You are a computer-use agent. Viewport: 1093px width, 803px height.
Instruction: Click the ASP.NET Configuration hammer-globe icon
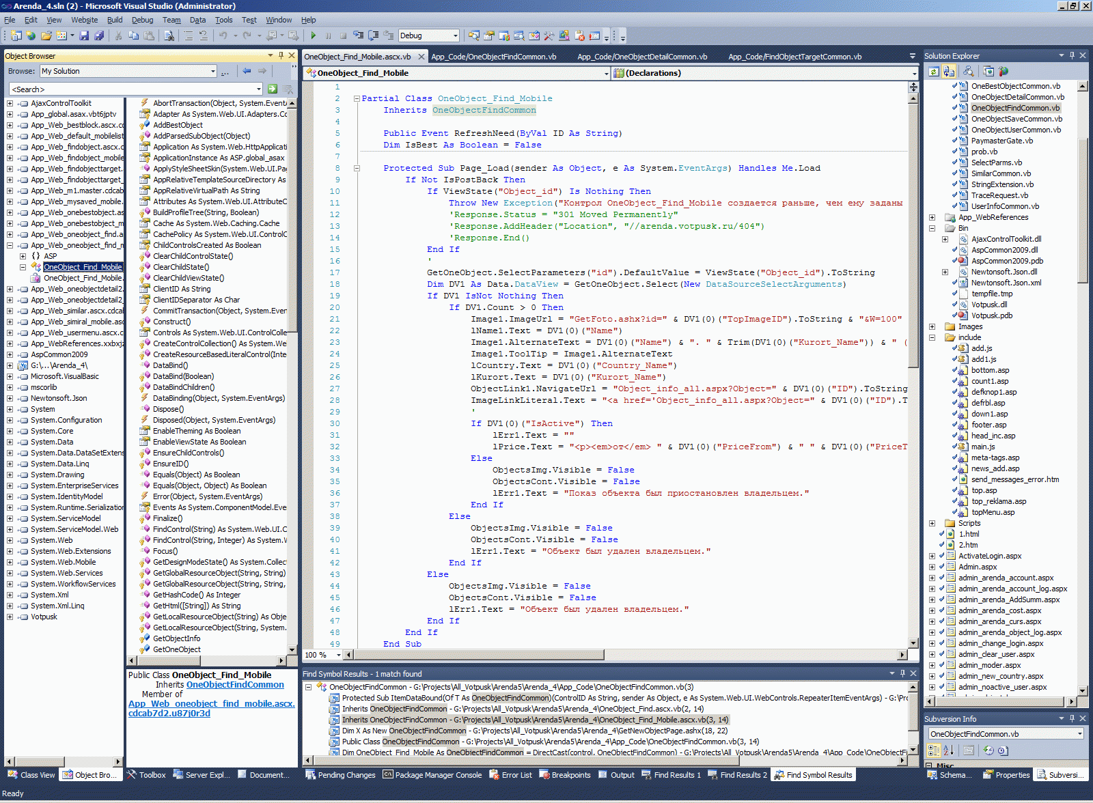[x=1004, y=71]
